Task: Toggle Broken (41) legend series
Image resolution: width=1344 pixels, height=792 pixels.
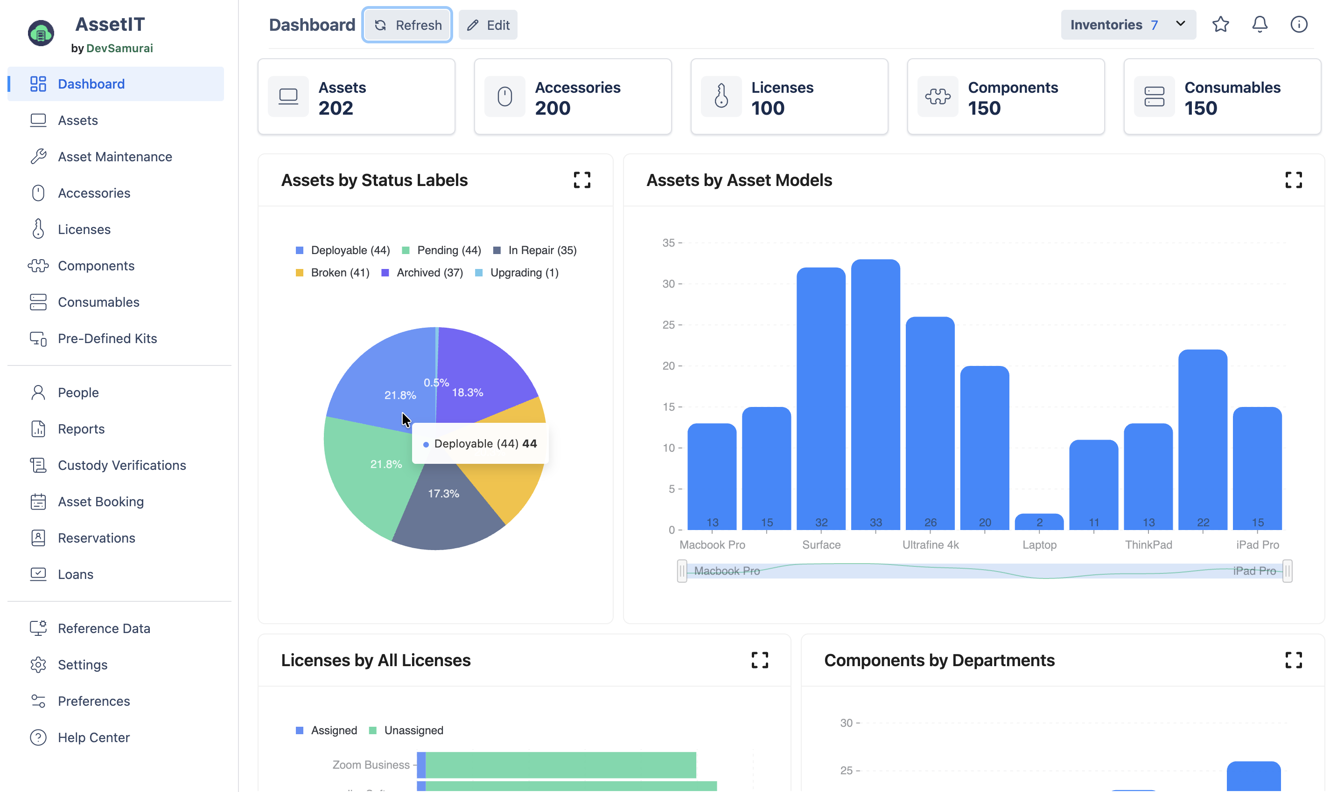Action: click(x=332, y=273)
